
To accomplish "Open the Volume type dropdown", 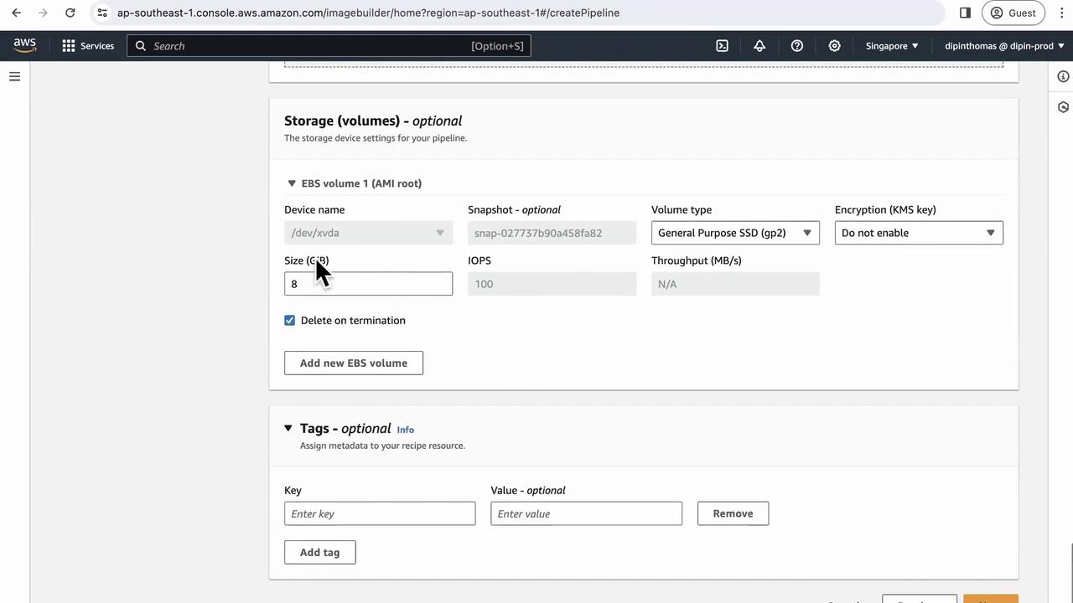I will click(735, 233).
